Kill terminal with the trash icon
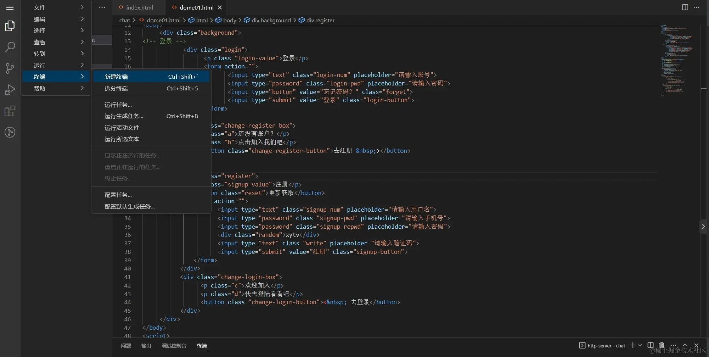 pos(662,345)
